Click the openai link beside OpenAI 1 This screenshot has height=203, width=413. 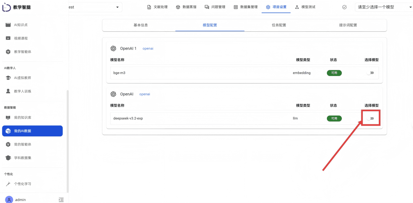(x=148, y=48)
